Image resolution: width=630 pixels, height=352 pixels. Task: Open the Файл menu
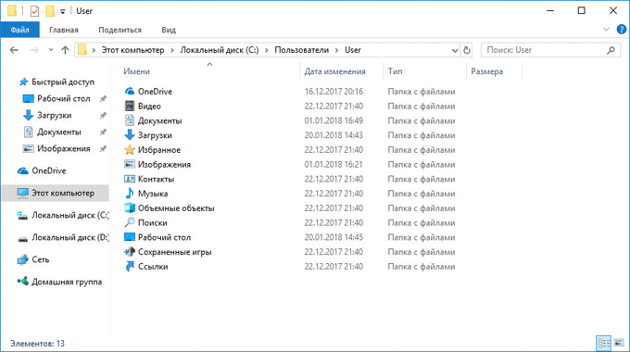tap(19, 30)
